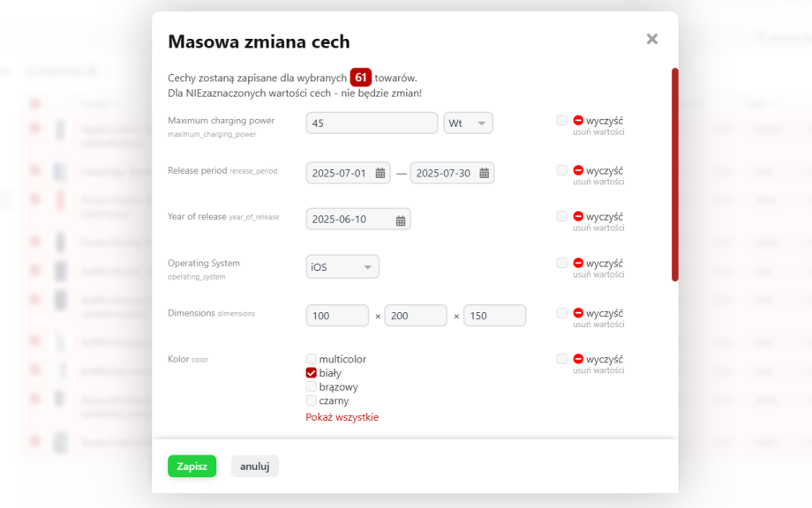Open calendar picker for Year of release
812x508 pixels.
tap(400, 220)
